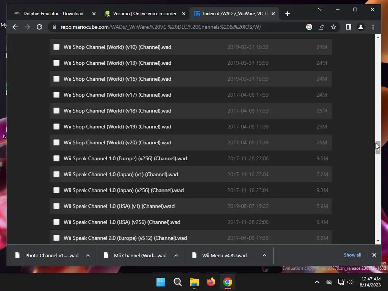
Task: Click date 2019-08-07 19:20 in USA v1 row
Action: 248,206
